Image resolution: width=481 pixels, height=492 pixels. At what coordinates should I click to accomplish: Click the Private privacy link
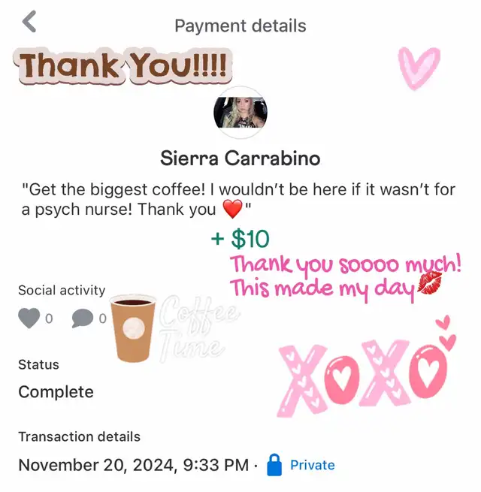pos(313,465)
